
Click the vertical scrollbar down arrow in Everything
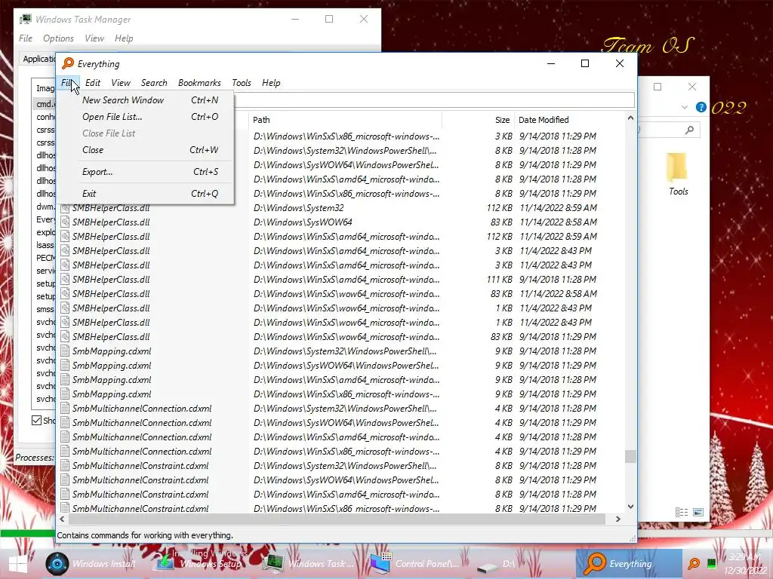[630, 507]
